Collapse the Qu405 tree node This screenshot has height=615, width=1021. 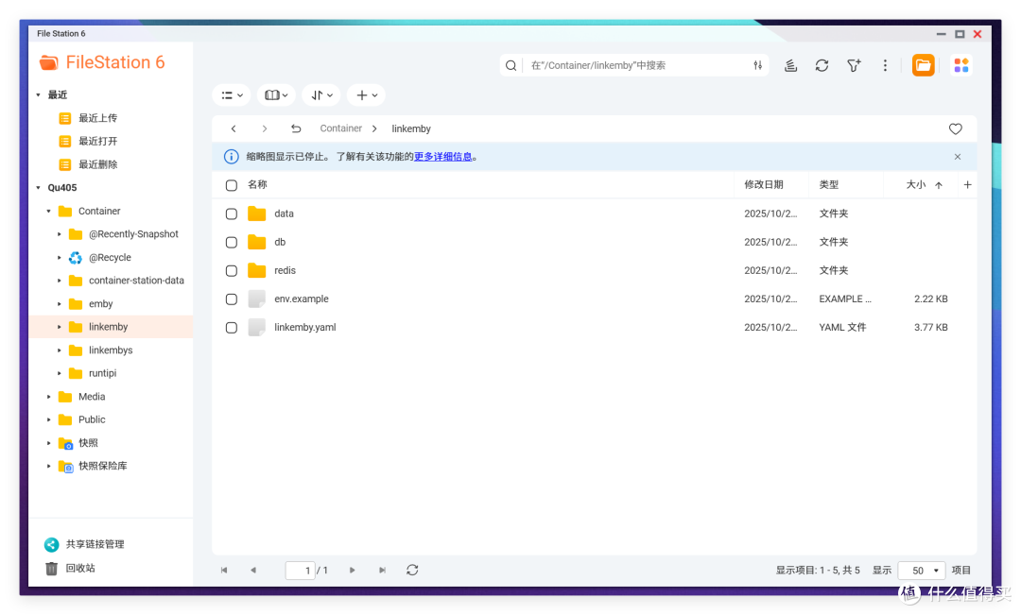click(x=38, y=187)
